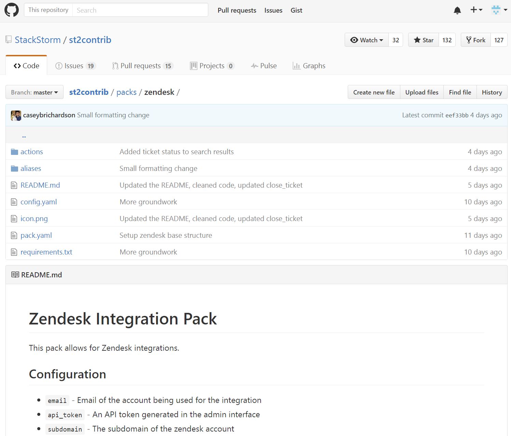The image size is (511, 436).
Task: Open the user avatar menu
Action: pyautogui.click(x=499, y=10)
